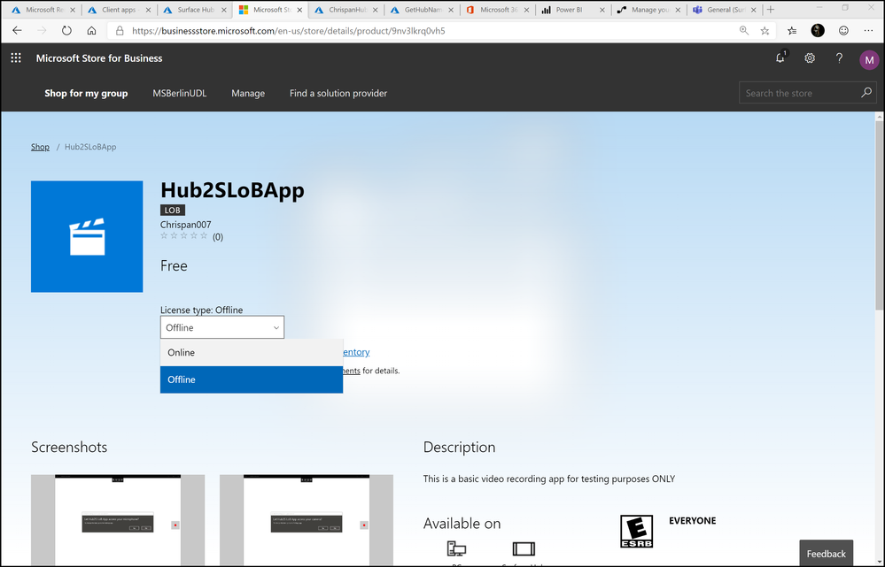Open the notifications bell
This screenshot has height=567, width=885.
[x=780, y=57]
